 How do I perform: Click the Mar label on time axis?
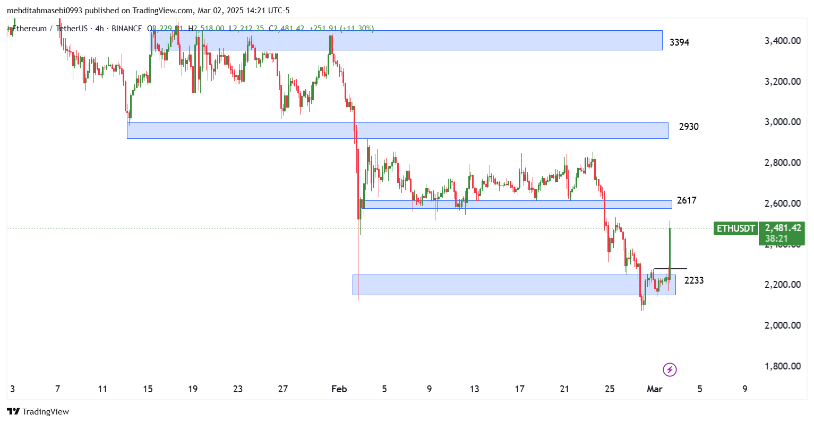[655, 389]
